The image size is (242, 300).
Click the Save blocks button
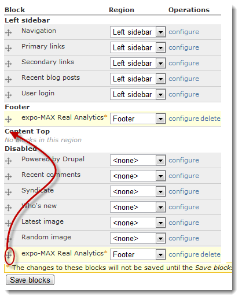(x=30, y=280)
